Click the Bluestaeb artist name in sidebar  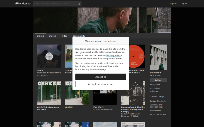(x=155, y=73)
